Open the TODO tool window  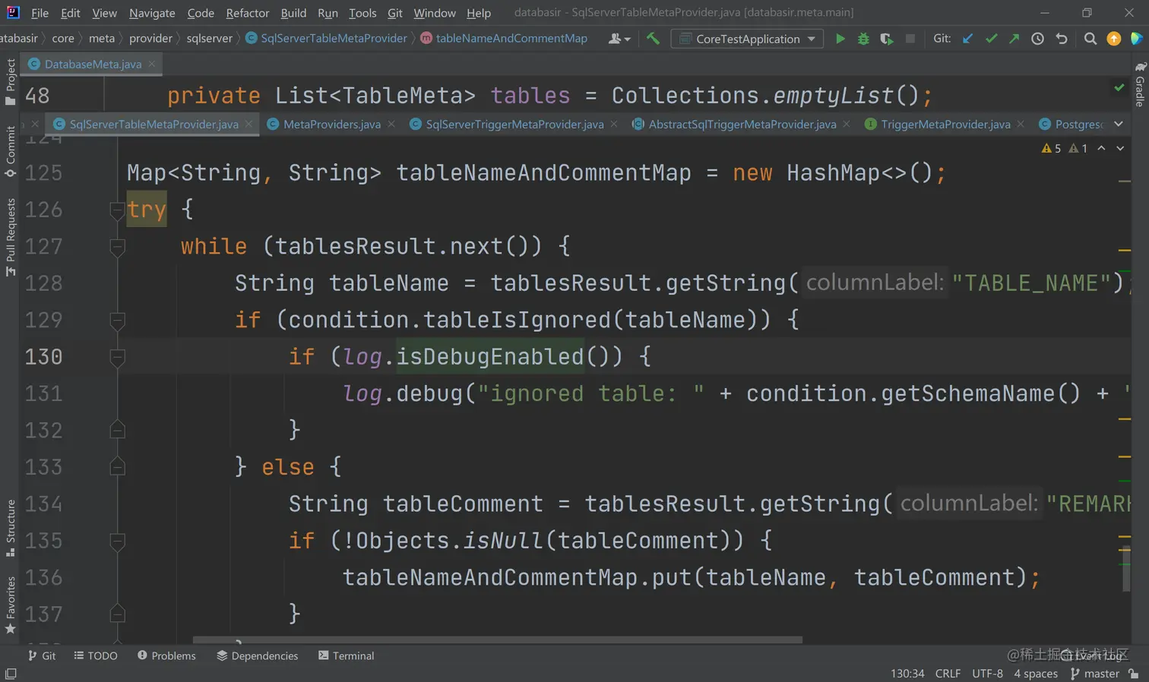click(x=96, y=655)
